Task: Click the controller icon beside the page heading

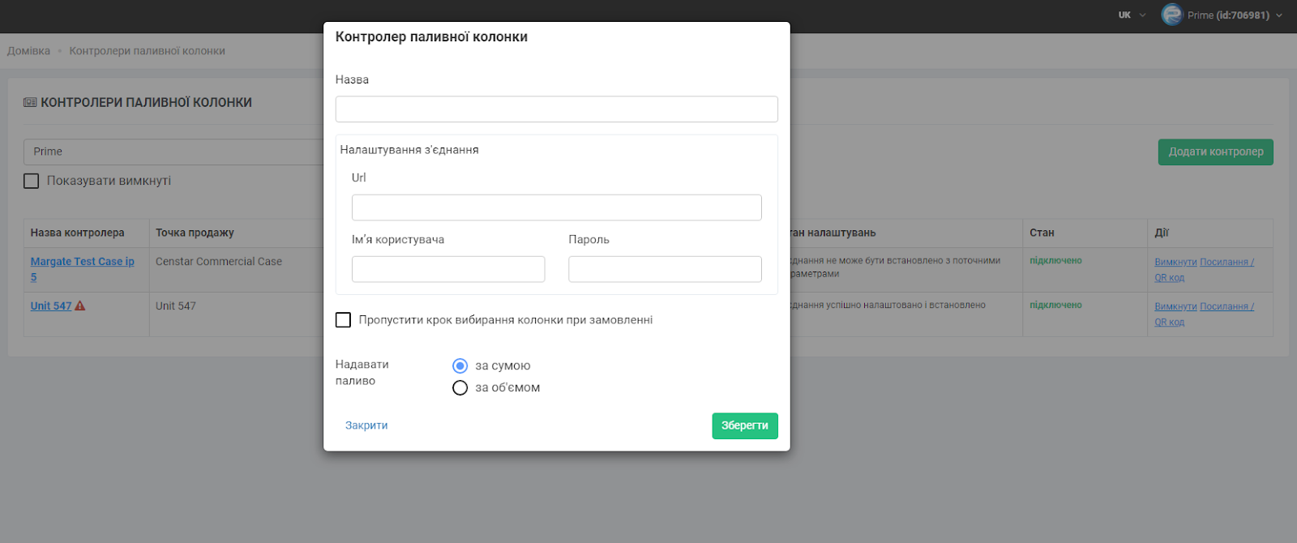Action: point(30,103)
